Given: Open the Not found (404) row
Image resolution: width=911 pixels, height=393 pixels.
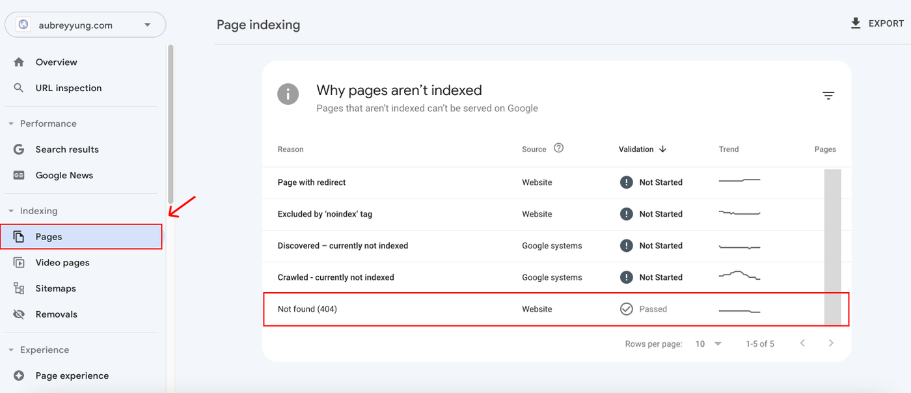Looking at the screenshot, I should [x=306, y=309].
